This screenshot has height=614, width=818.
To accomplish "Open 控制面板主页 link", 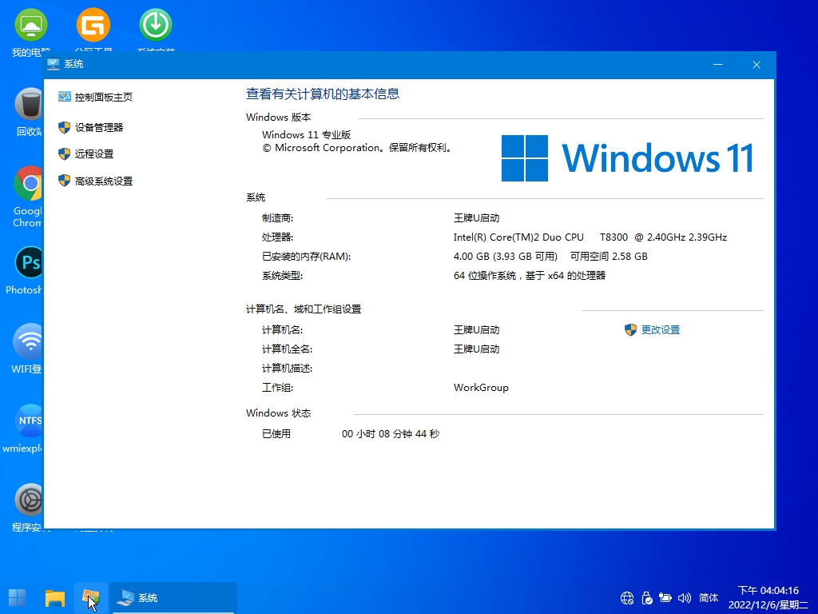I will (104, 97).
